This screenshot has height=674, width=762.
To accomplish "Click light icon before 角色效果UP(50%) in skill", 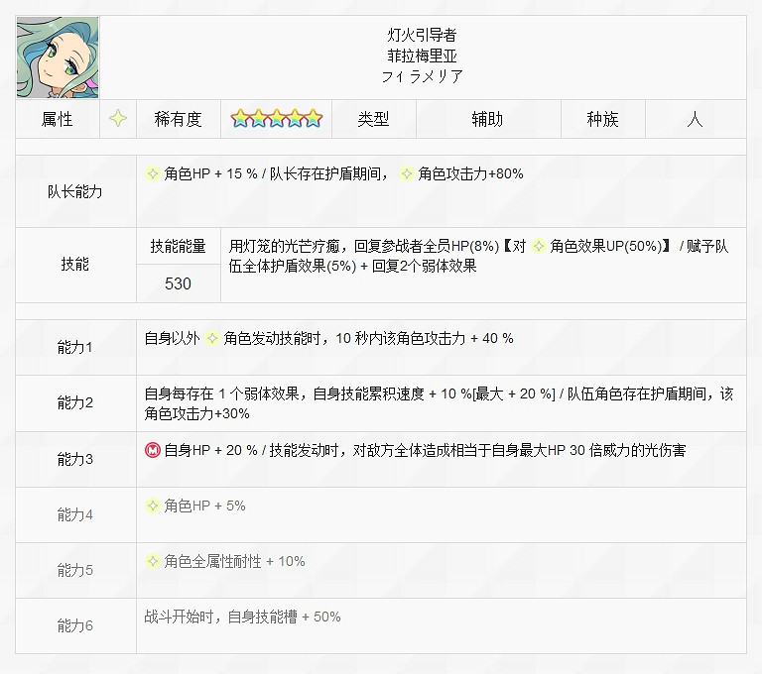I will [539, 246].
